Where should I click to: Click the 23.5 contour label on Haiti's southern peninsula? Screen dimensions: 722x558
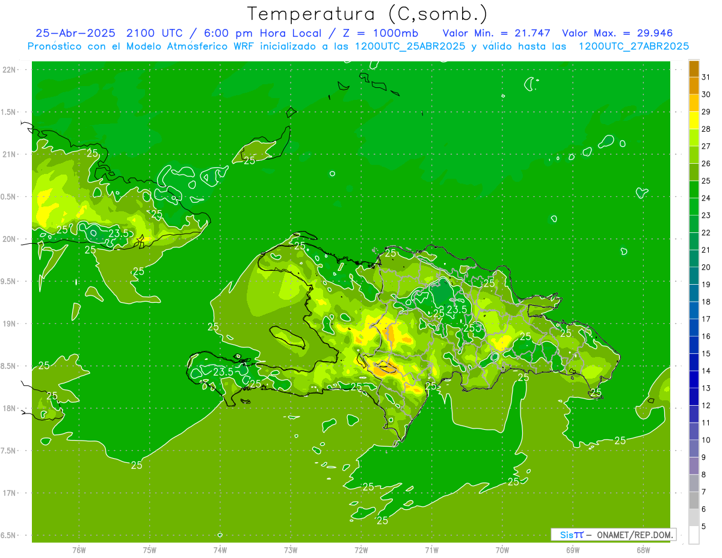223,372
